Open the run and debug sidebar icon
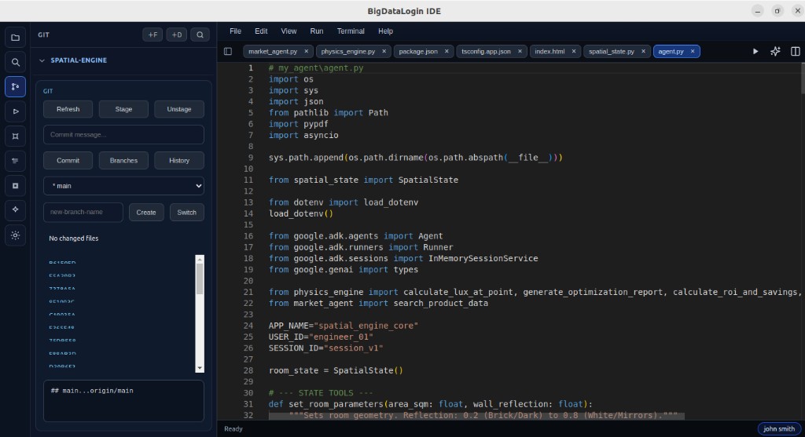 tap(16, 111)
